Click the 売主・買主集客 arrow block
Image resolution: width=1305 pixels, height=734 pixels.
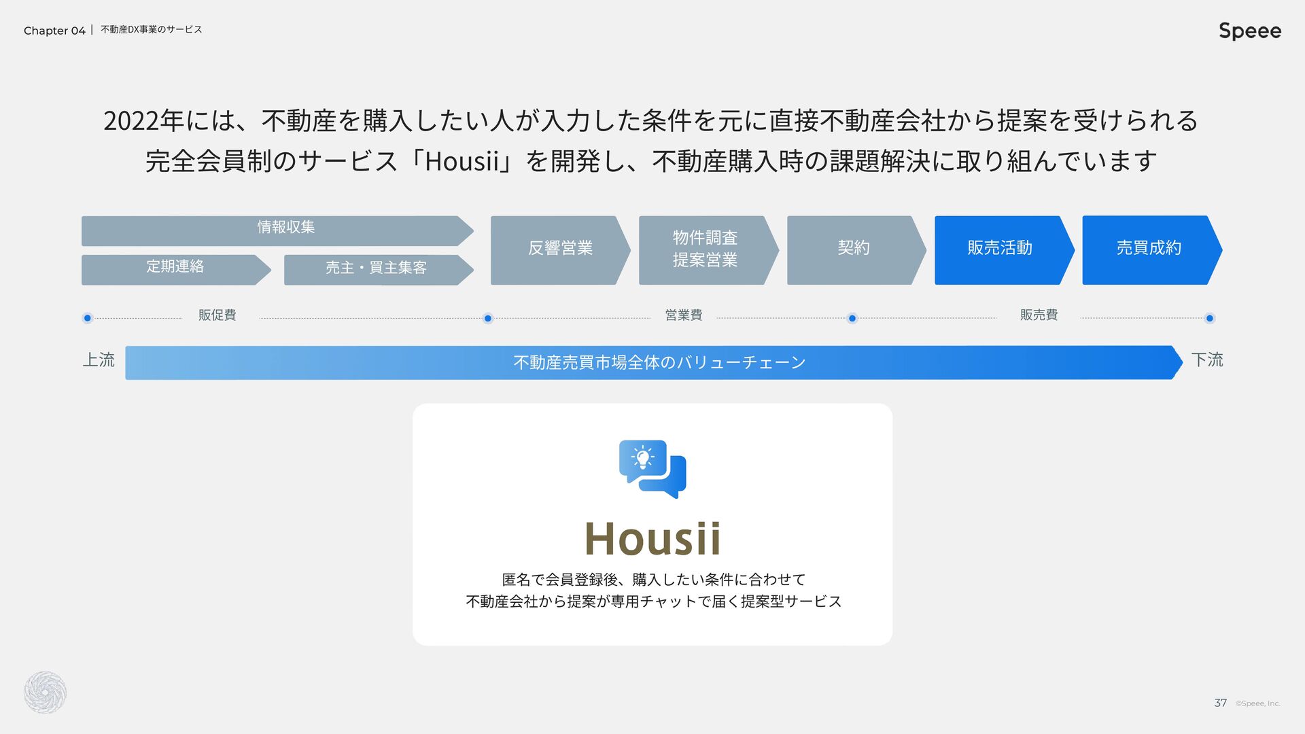377,269
